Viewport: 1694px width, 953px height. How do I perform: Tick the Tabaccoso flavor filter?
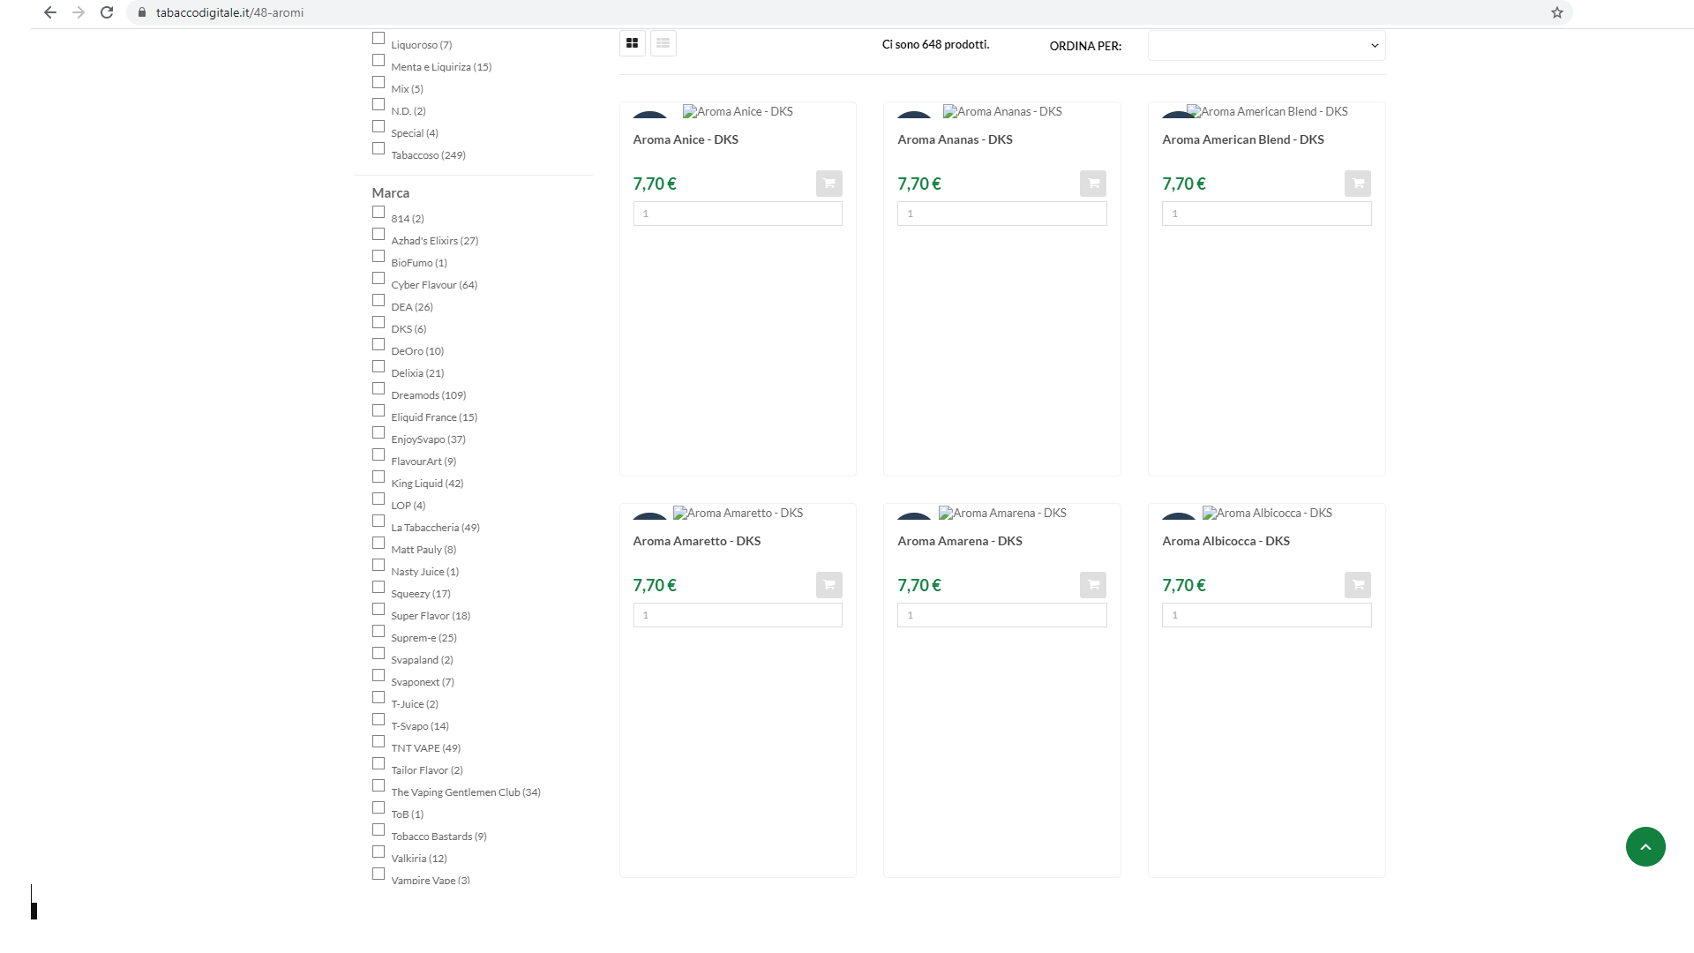[379, 149]
